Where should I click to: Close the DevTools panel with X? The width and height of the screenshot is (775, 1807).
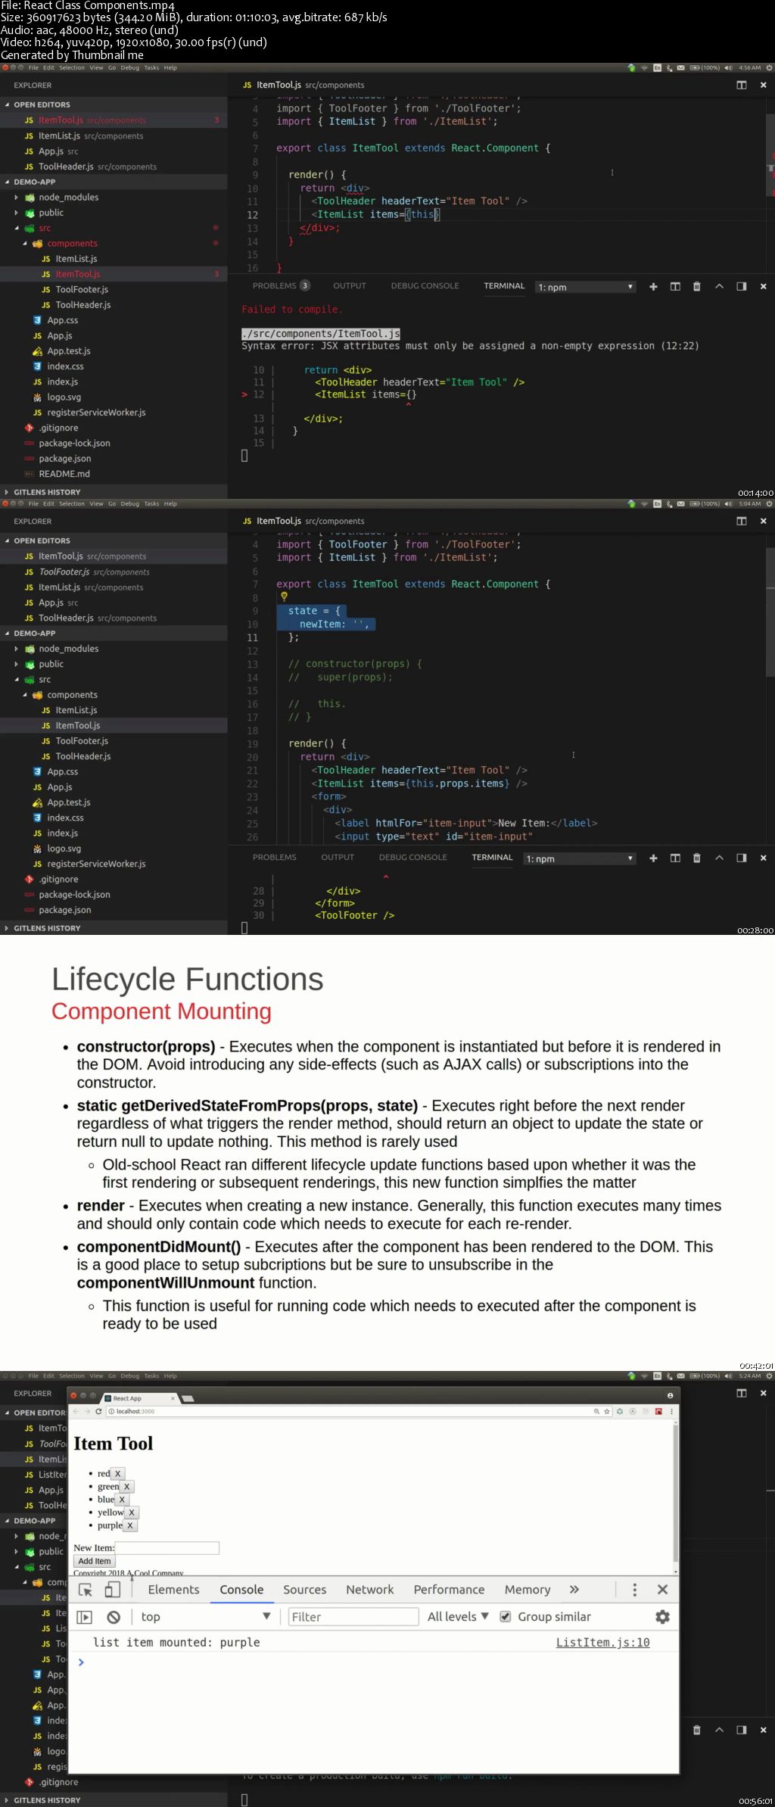tap(662, 1590)
